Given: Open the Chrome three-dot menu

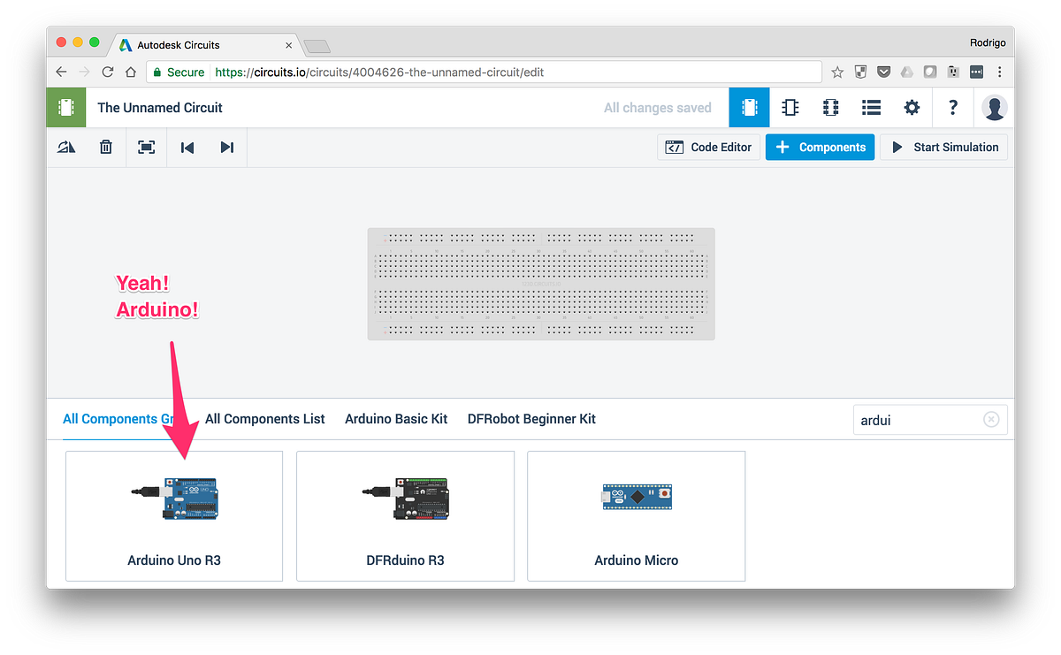Looking at the screenshot, I should [1000, 72].
